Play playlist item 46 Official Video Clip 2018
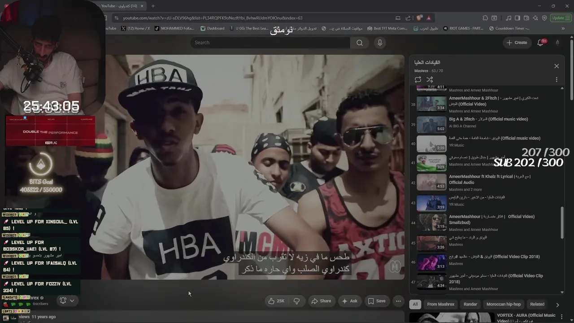 pyautogui.click(x=486, y=261)
